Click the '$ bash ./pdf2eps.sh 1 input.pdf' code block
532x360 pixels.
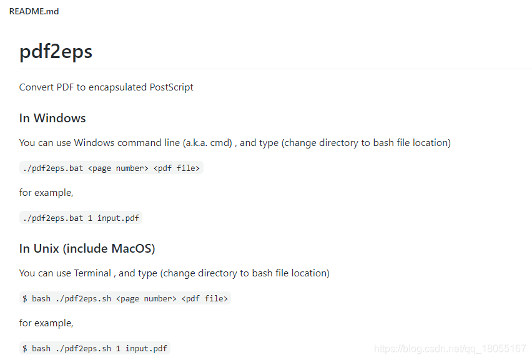pos(95,348)
